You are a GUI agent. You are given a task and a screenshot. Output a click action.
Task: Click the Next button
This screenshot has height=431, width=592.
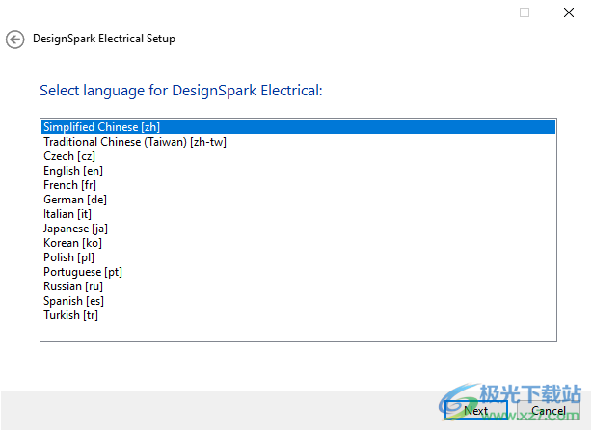point(475,410)
